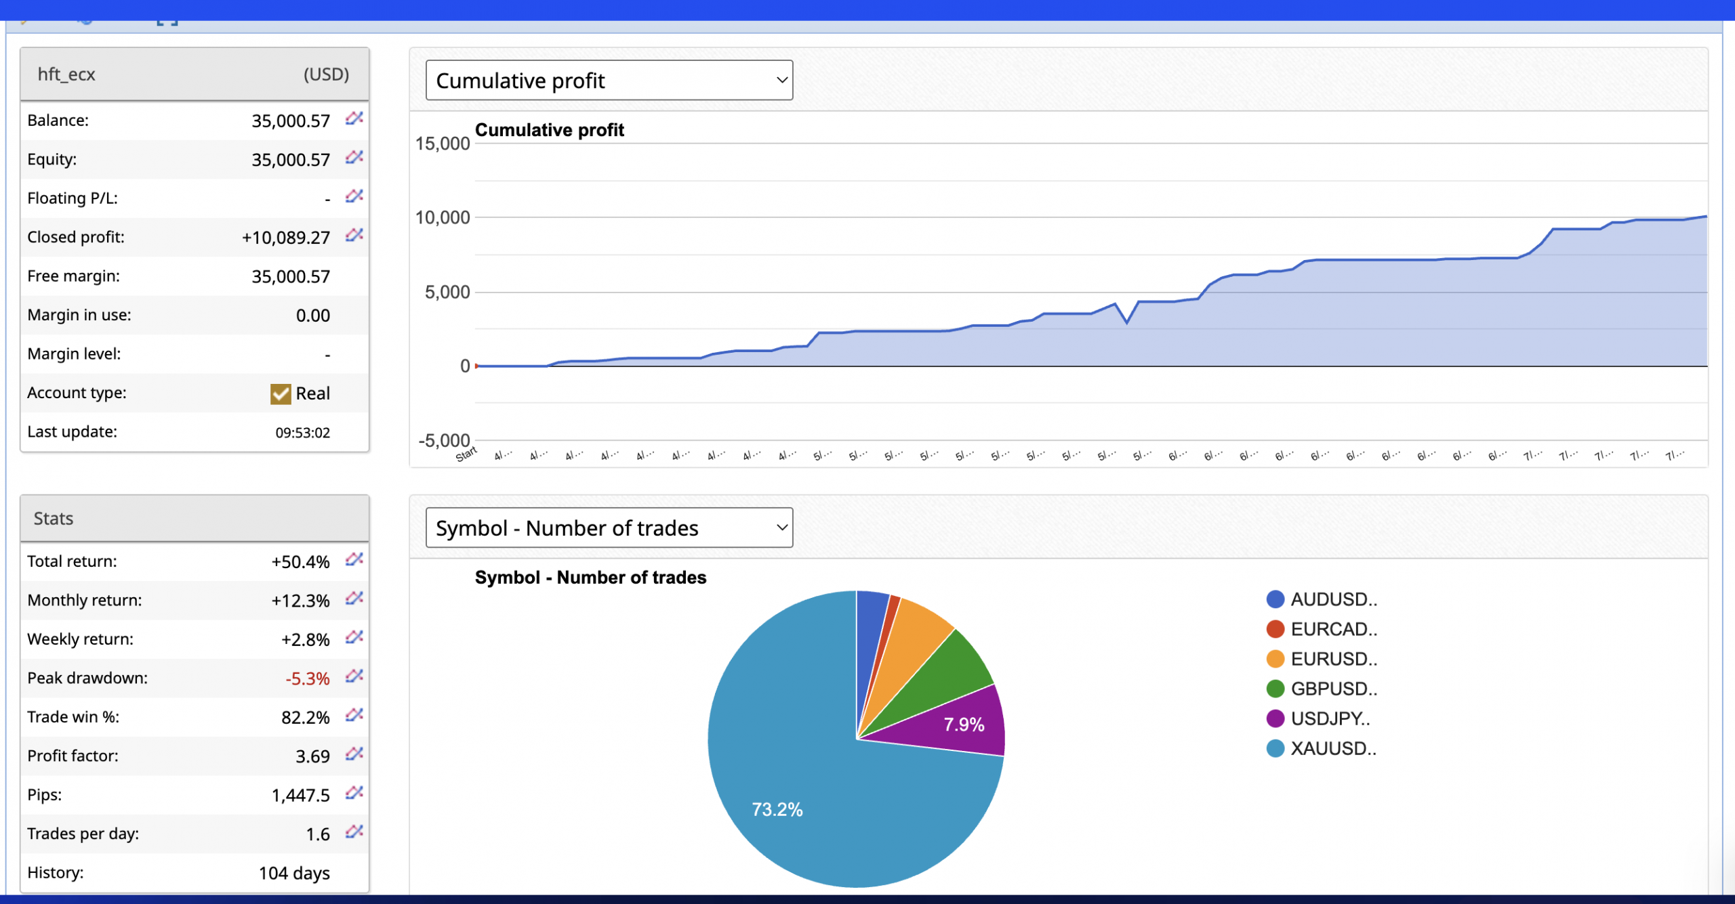The image size is (1735, 904).
Task: Click the chart icon beside Monthly return
Action: pyautogui.click(x=354, y=599)
